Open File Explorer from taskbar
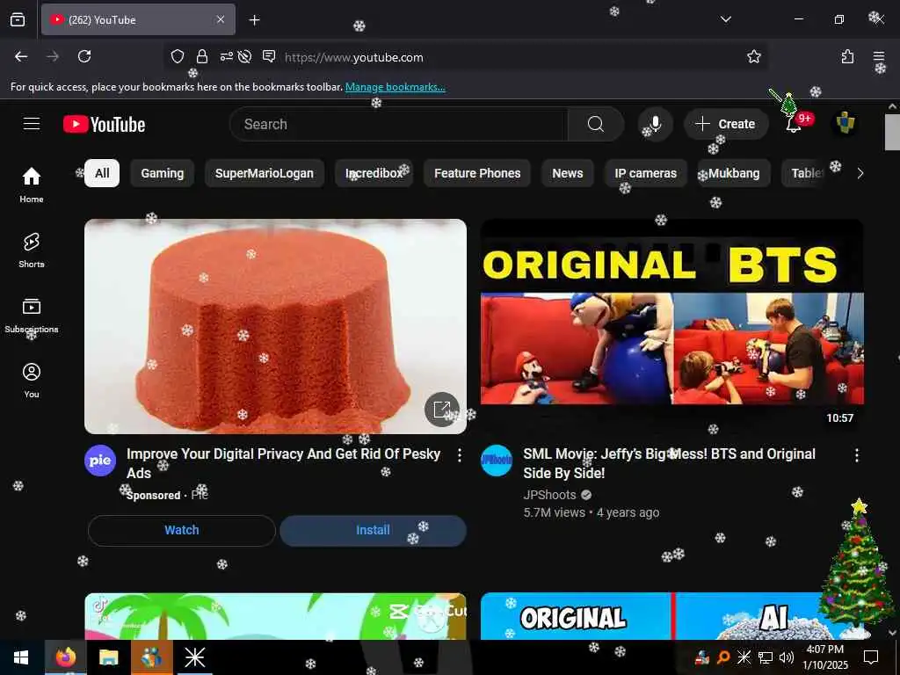Screen dimensions: 900x675 coord(108,657)
